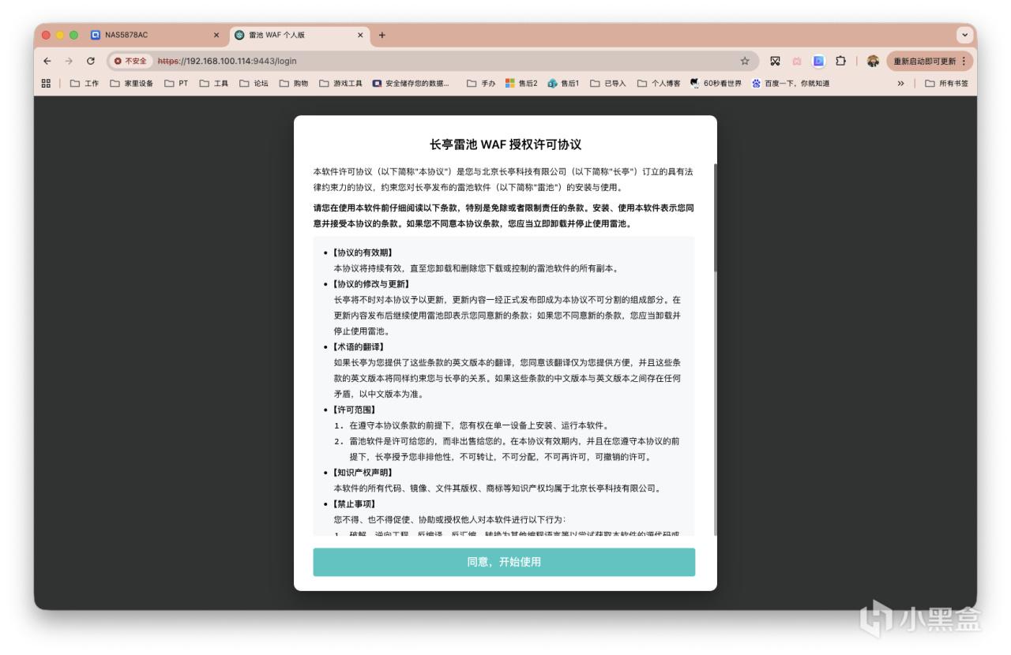Select the 雷池 WAF 个人版 tab
Viewport: 1011px width, 655px height.
click(x=299, y=35)
